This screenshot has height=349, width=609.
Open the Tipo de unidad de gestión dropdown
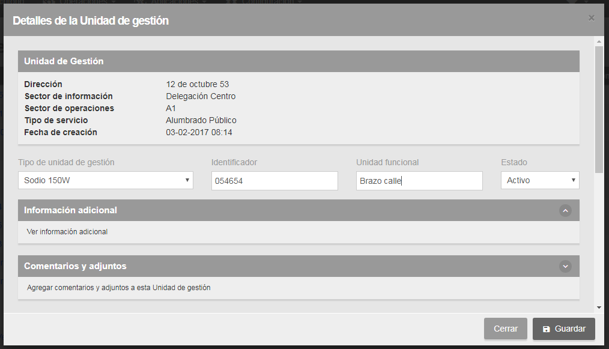click(x=106, y=180)
